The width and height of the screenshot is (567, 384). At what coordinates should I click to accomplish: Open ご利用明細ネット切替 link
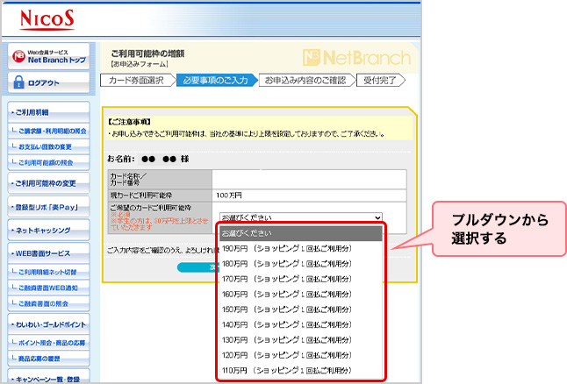[x=49, y=272]
